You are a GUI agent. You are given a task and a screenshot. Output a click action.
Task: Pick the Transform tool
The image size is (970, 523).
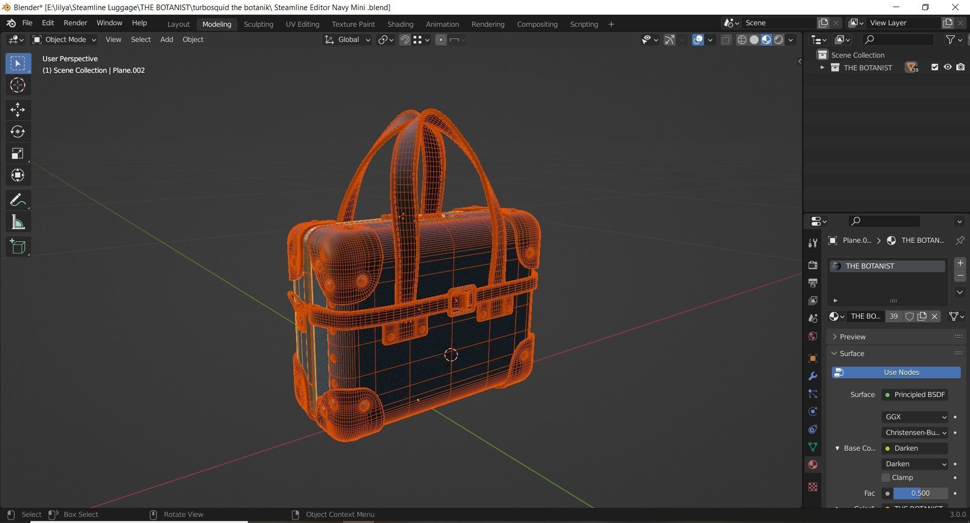click(18, 176)
